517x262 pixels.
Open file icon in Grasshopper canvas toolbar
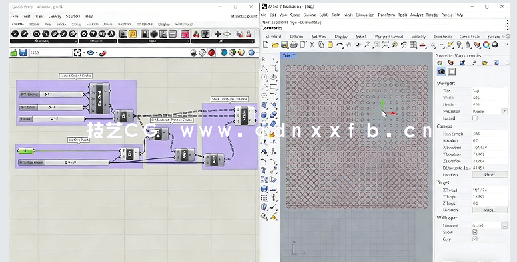tap(13, 53)
